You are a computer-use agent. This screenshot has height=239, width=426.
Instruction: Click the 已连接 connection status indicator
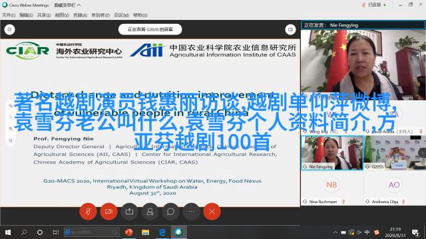(x=374, y=5)
